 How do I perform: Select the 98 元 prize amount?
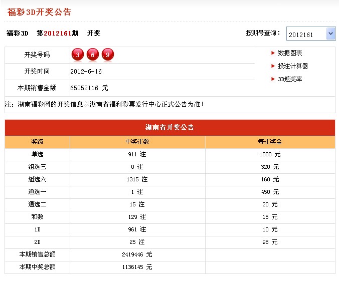270,242
